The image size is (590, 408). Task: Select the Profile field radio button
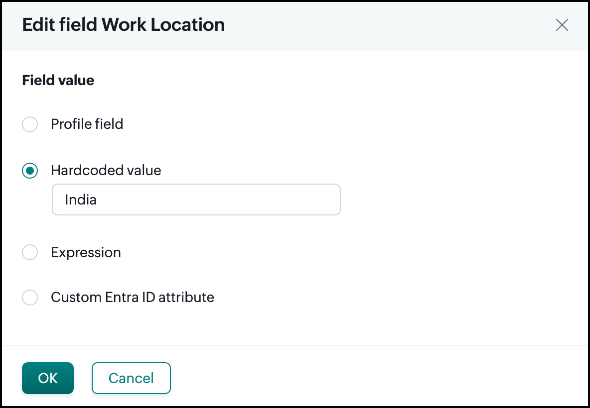point(30,124)
